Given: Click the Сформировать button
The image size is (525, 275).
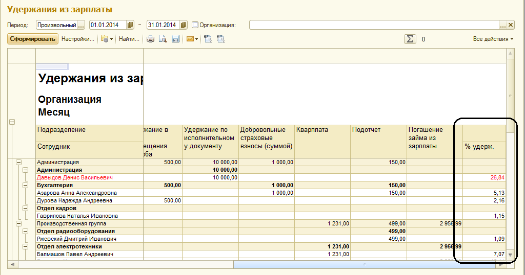Looking at the screenshot, I should tap(33, 39).
